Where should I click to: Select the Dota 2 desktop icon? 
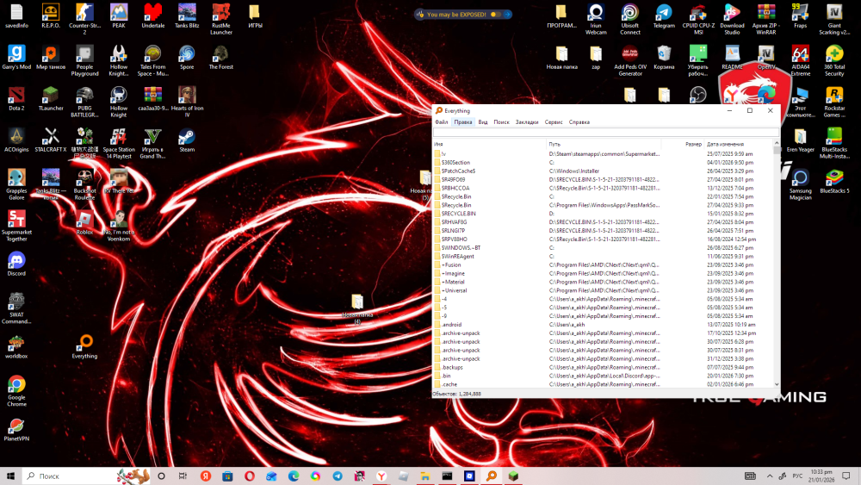pyautogui.click(x=16, y=99)
